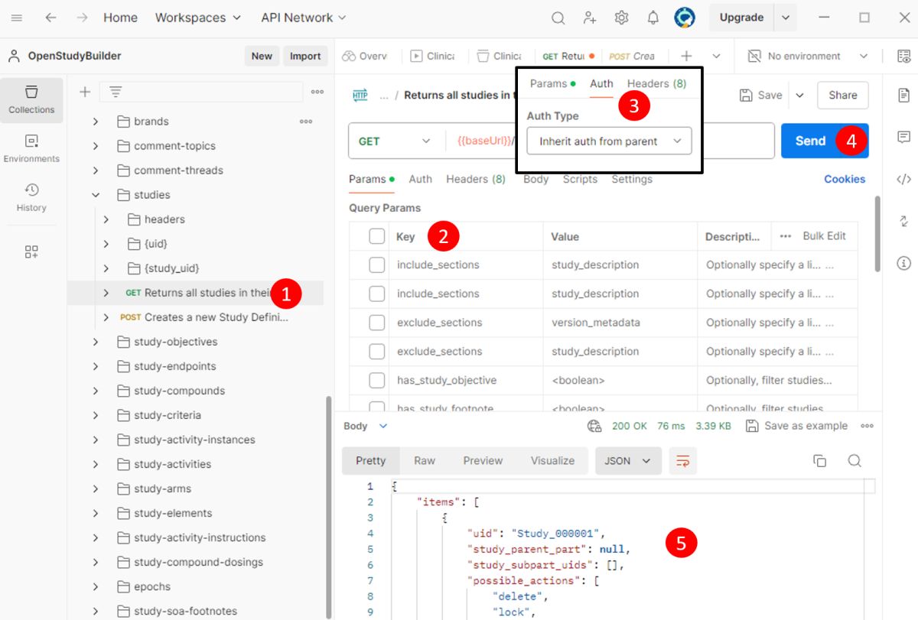Image resolution: width=918 pixels, height=620 pixels.
Task: Click the network globe icon near status
Action: 594,426
